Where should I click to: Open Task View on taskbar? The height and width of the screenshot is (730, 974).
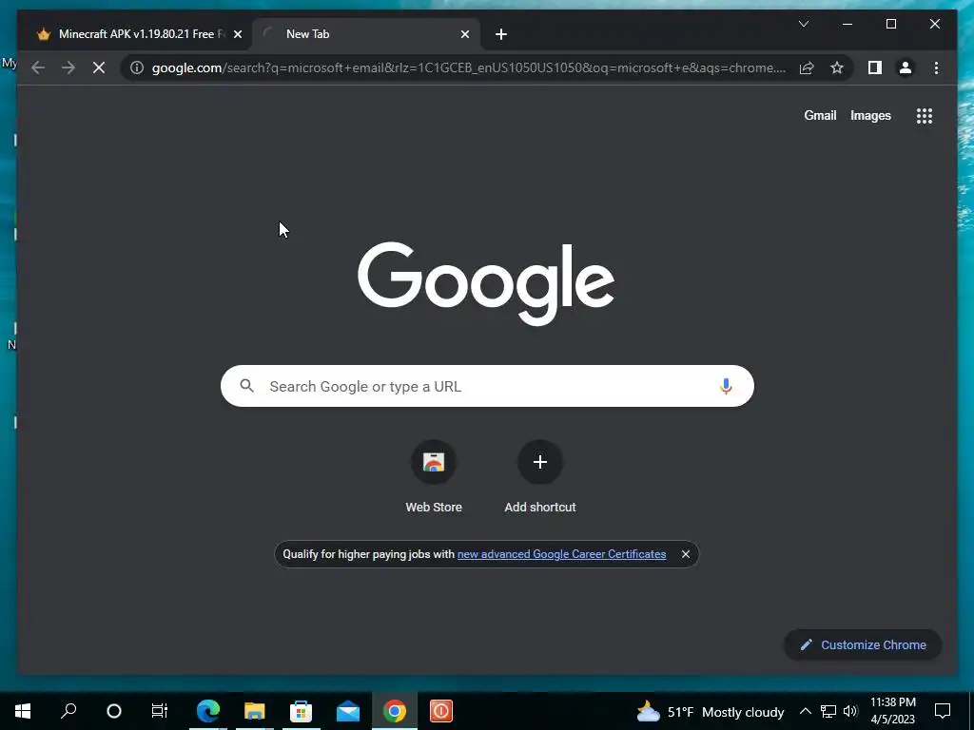click(160, 711)
